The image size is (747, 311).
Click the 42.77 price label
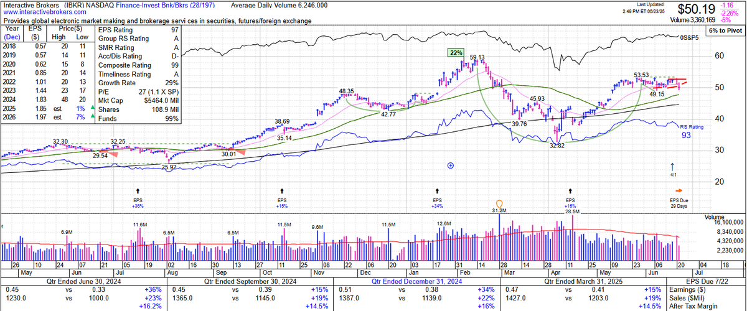tap(388, 114)
